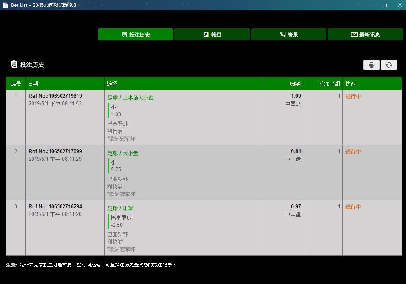Click the 投注历史 section heading text

32,64
